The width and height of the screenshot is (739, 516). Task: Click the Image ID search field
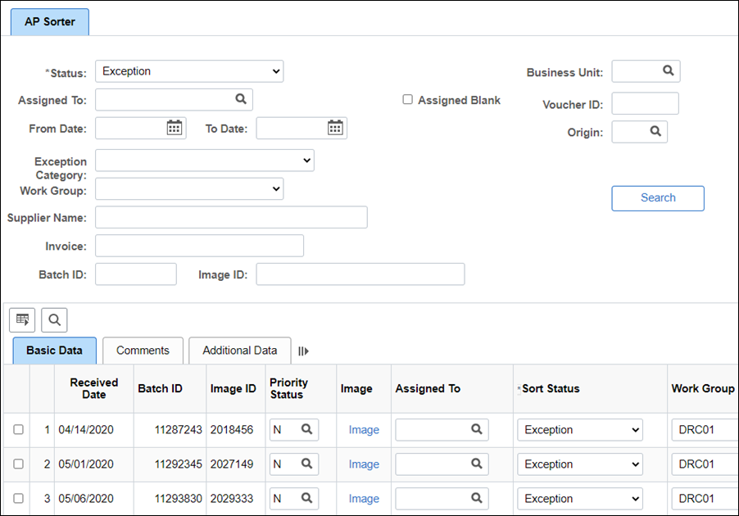[360, 274]
